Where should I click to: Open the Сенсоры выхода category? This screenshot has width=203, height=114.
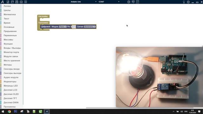[12, 73]
